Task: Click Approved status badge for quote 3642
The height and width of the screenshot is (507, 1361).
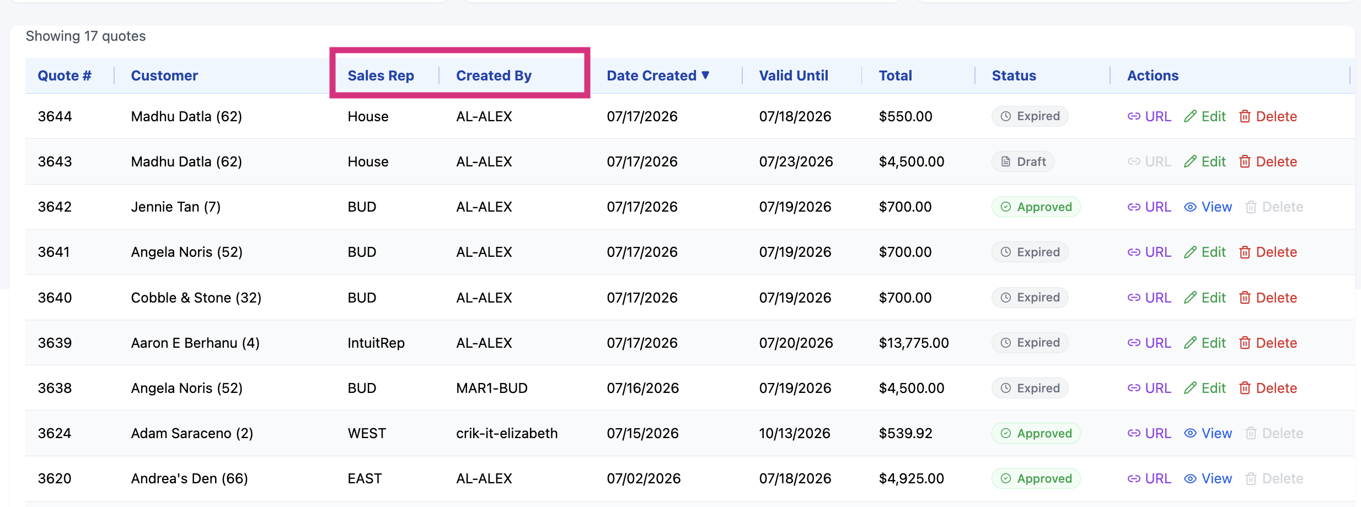Action: [x=1036, y=207]
